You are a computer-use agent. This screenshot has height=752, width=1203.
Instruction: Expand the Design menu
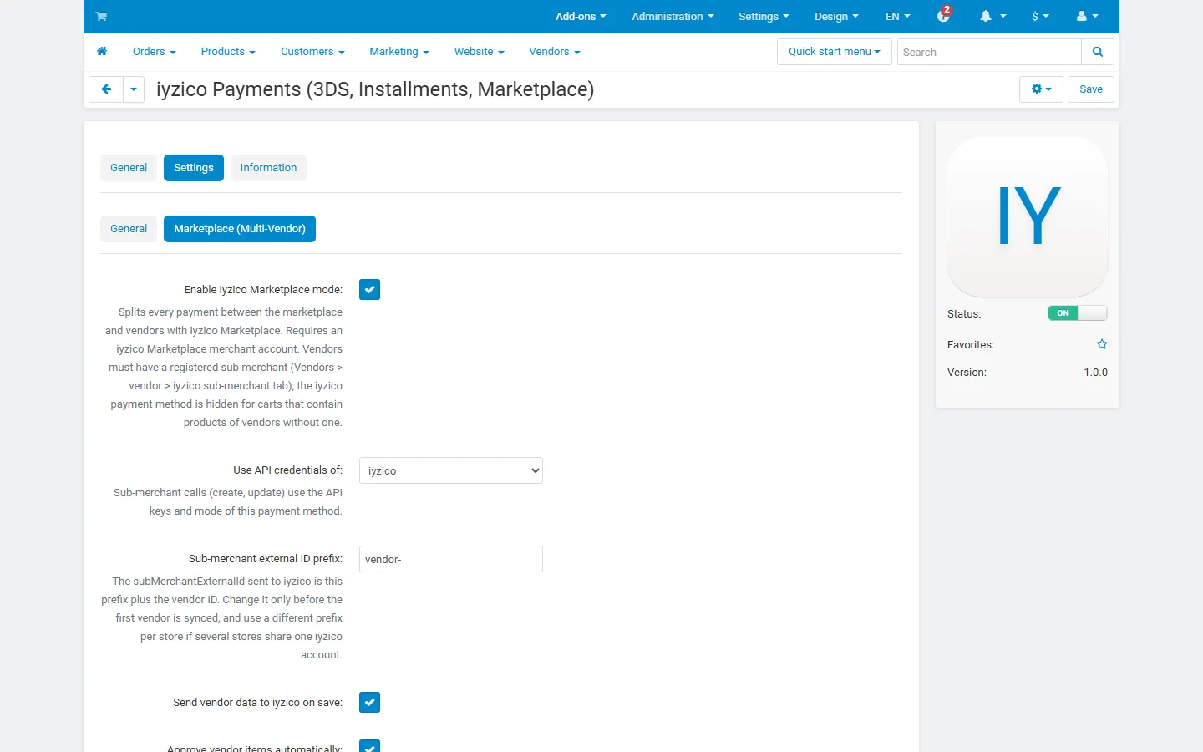tap(836, 17)
